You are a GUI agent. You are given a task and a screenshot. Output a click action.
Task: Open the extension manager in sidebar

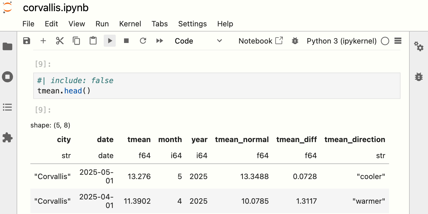[x=7, y=138]
